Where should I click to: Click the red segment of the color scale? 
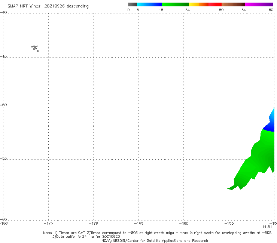click(x=215, y=4)
